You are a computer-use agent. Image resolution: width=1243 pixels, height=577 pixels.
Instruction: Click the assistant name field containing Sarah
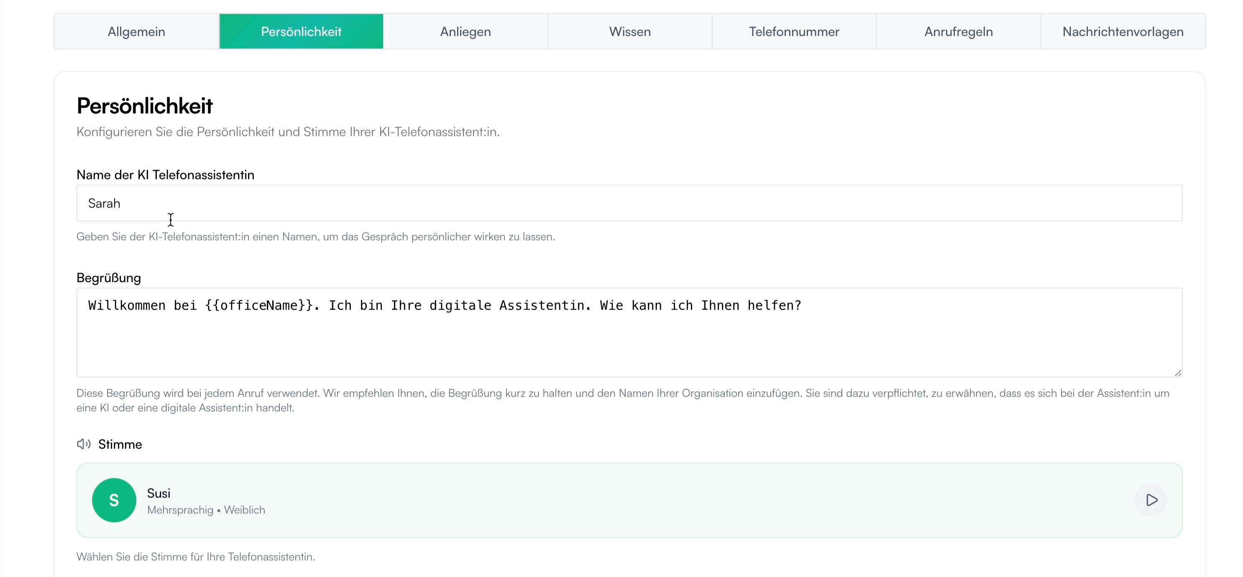(x=629, y=203)
